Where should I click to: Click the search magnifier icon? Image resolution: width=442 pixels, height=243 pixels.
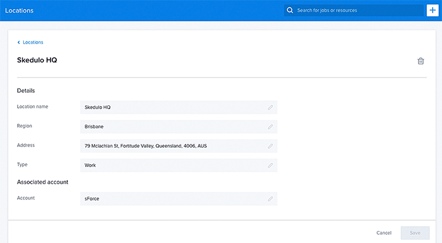pos(290,11)
